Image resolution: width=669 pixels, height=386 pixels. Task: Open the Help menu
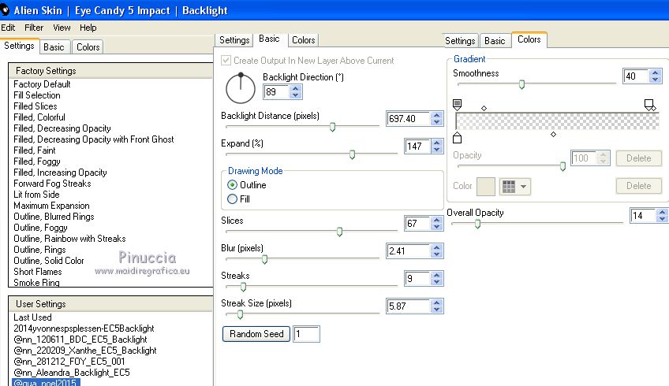point(88,28)
